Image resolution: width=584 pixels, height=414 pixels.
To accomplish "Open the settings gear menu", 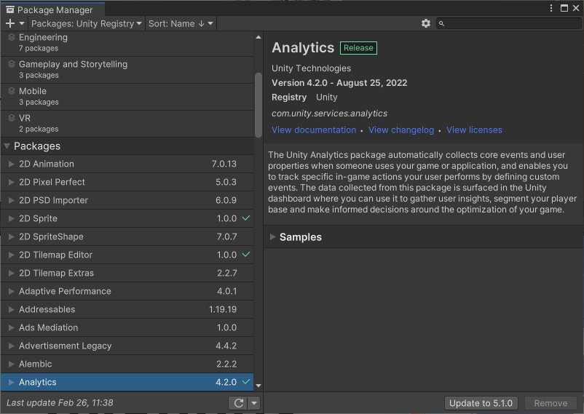I will tap(426, 23).
